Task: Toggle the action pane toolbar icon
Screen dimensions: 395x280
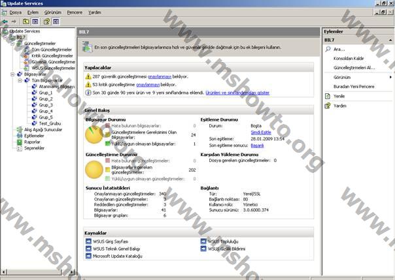Action: point(56,22)
